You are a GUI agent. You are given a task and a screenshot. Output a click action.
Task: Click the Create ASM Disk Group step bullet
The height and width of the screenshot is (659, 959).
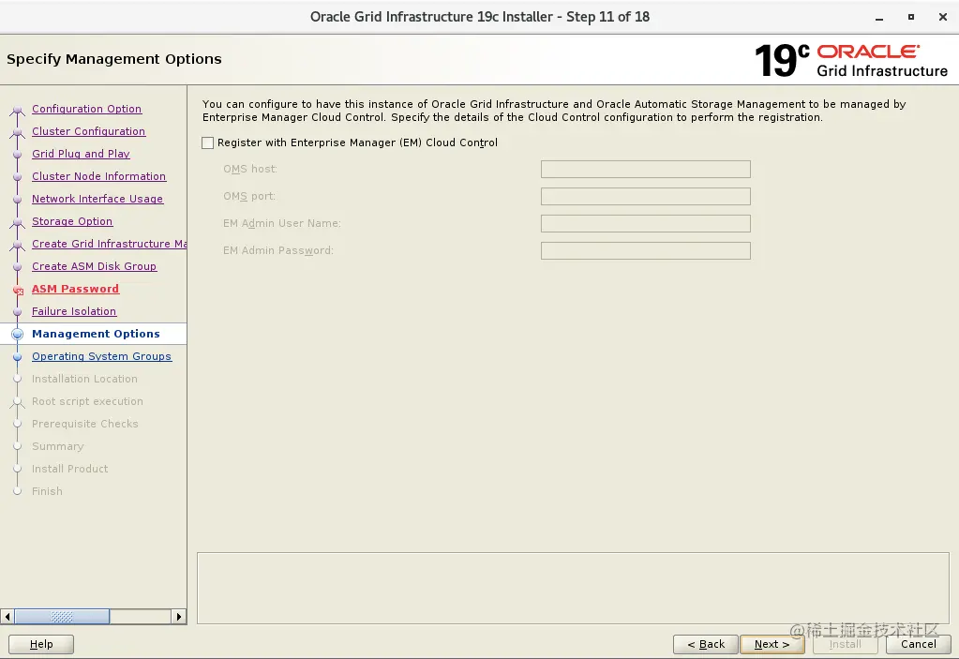coord(18,267)
